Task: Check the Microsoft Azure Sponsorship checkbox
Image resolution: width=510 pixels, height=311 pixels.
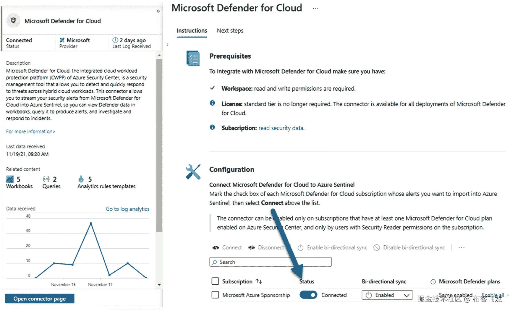Action: pos(215,295)
